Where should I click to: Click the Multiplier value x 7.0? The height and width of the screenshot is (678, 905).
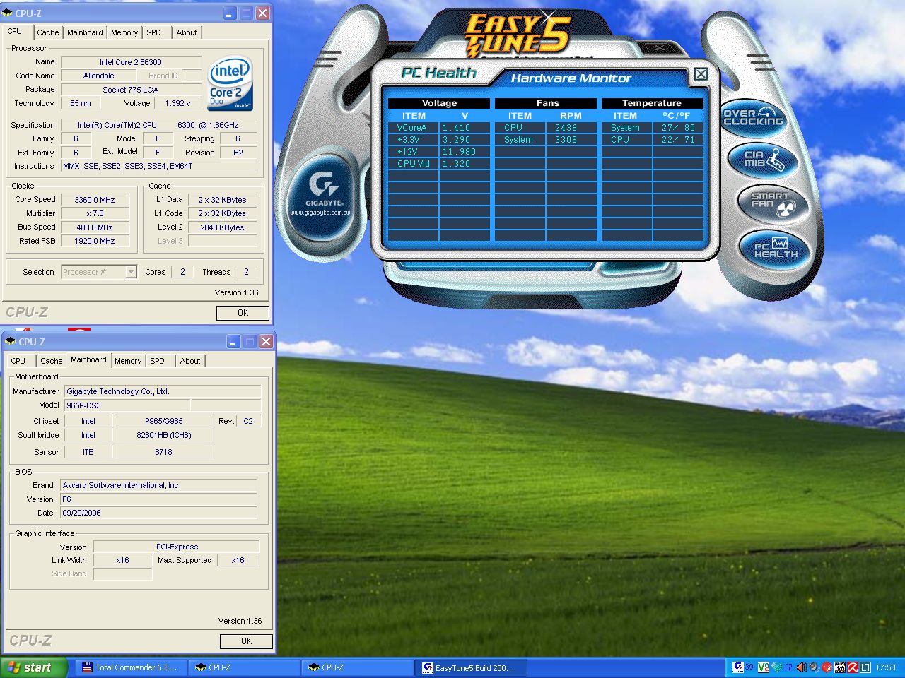click(x=95, y=213)
